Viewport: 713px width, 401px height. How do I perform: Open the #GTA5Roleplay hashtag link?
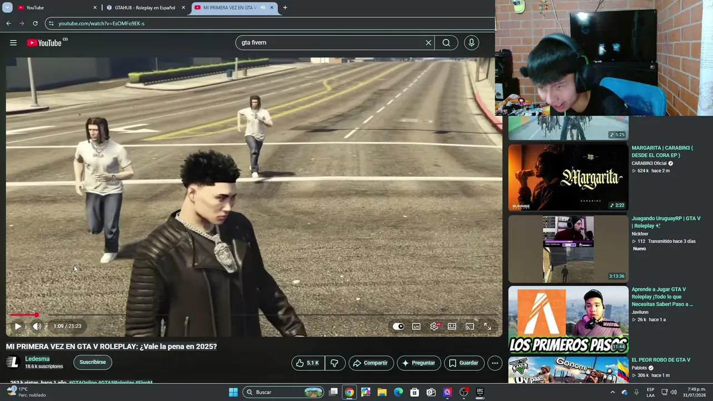[x=116, y=382]
